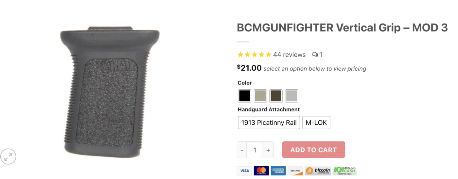
Task: Click the comments speech bubble icon
Action: 315,55
